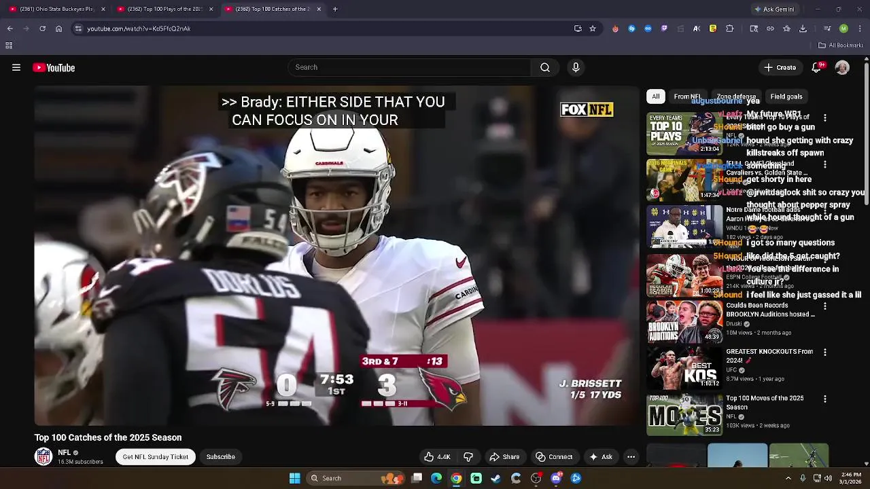This screenshot has height=489, width=870.
Task: Open Top 100 Moves of 2025 thumbnail
Action: pos(684,416)
